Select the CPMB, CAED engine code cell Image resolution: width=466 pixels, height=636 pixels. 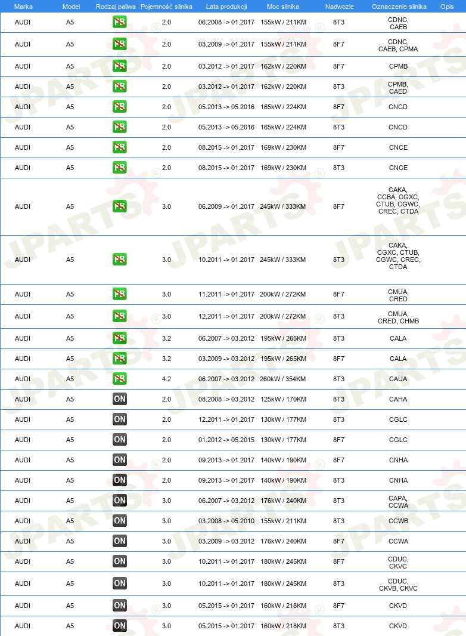pyautogui.click(x=398, y=88)
